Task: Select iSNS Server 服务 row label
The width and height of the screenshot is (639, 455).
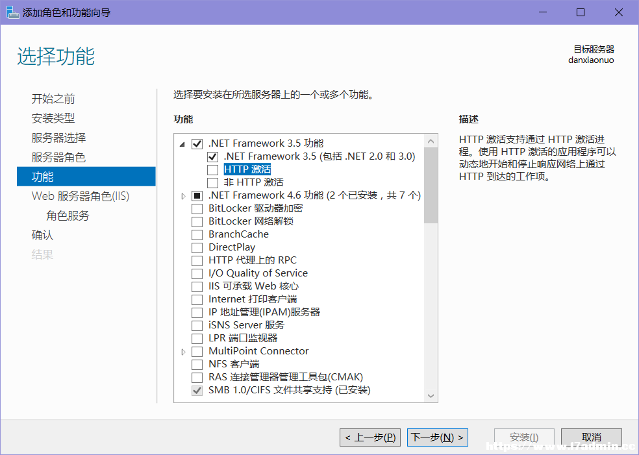Action: click(247, 325)
